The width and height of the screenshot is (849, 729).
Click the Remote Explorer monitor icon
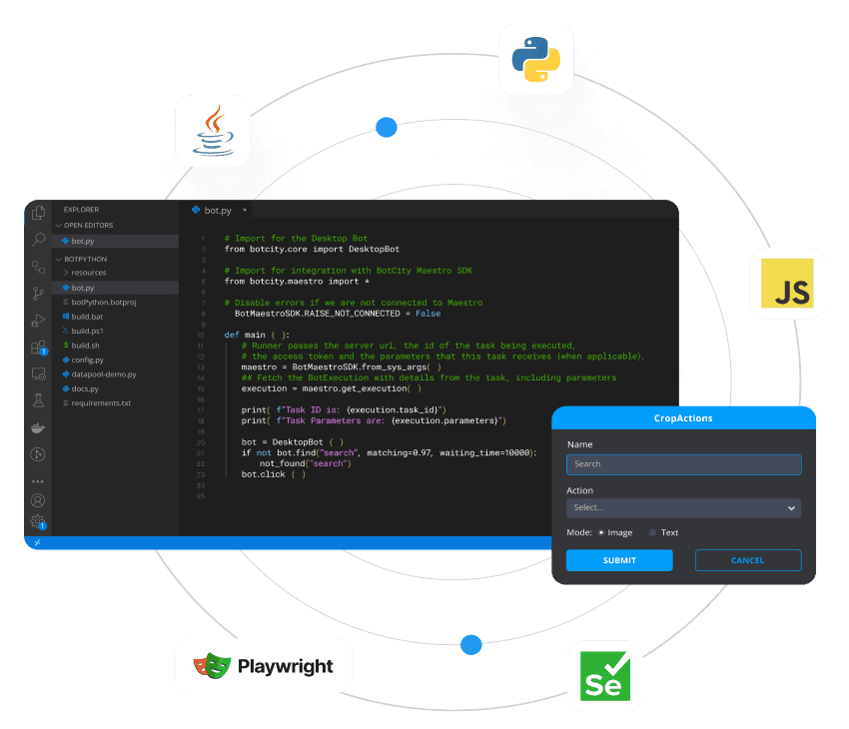pos(39,373)
